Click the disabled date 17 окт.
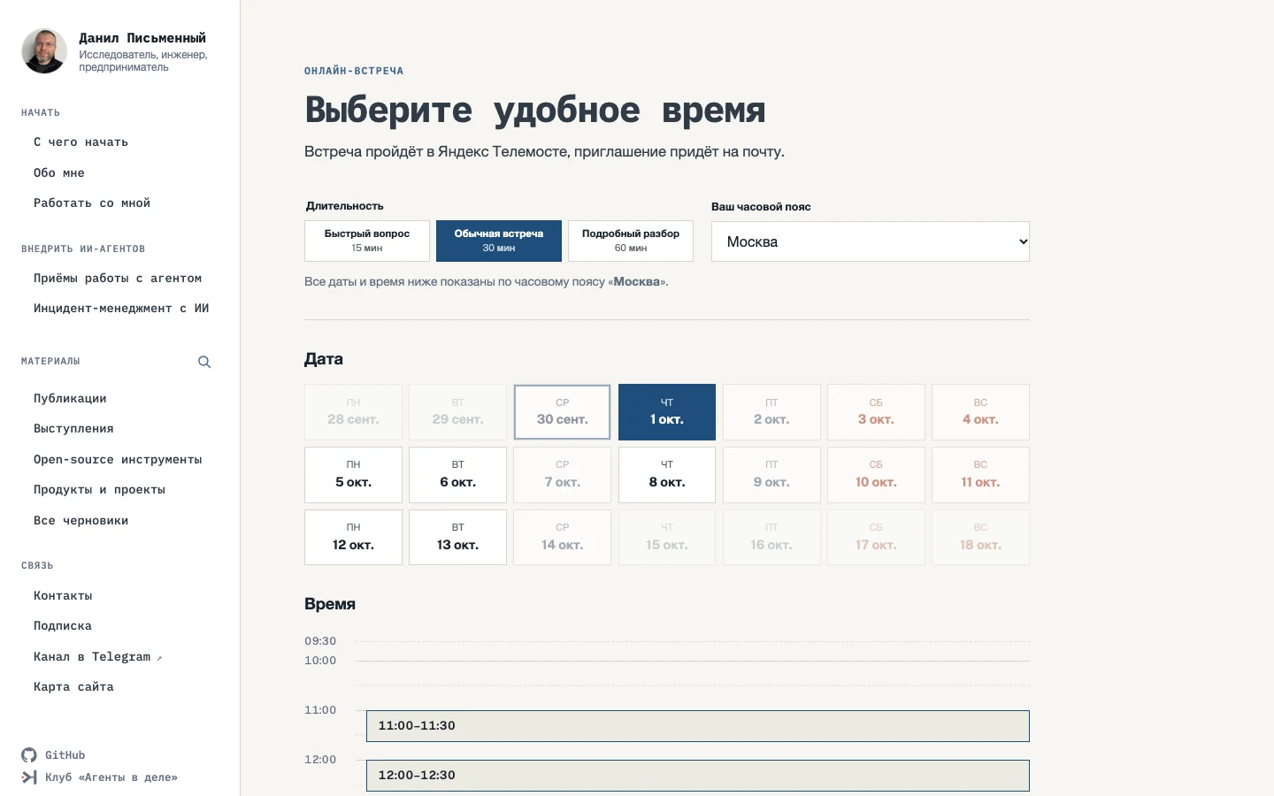 [876, 537]
